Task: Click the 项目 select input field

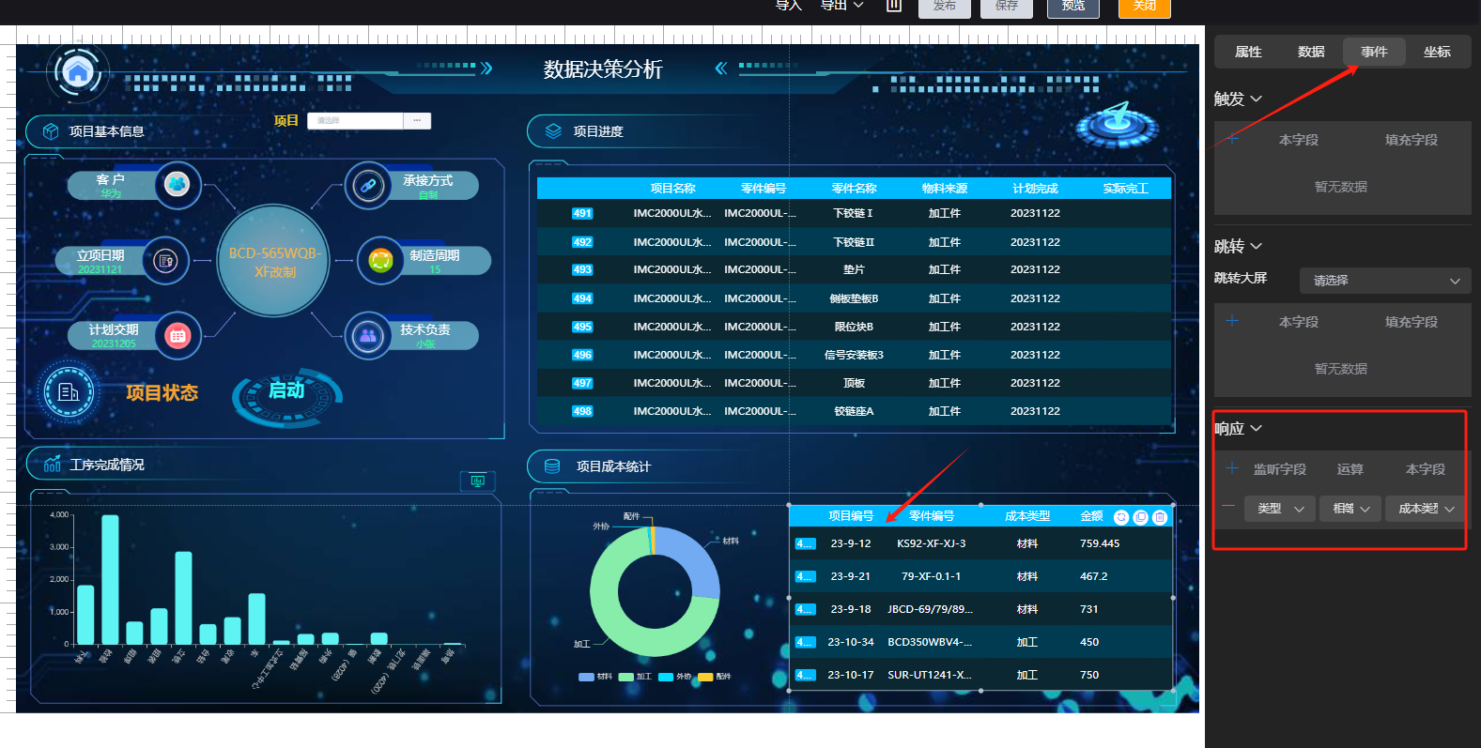Action: click(x=357, y=120)
